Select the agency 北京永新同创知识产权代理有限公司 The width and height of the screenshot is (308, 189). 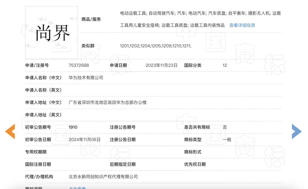[x=103, y=177]
